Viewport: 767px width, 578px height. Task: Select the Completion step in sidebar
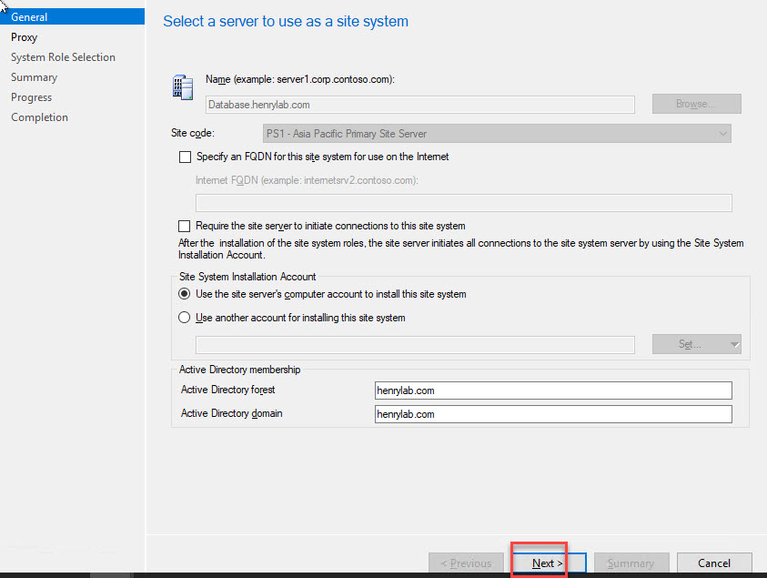tap(39, 117)
